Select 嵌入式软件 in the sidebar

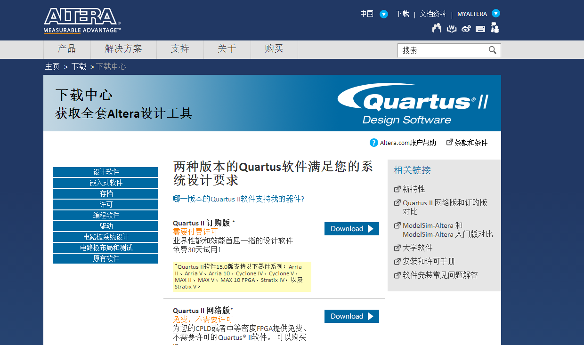click(105, 183)
